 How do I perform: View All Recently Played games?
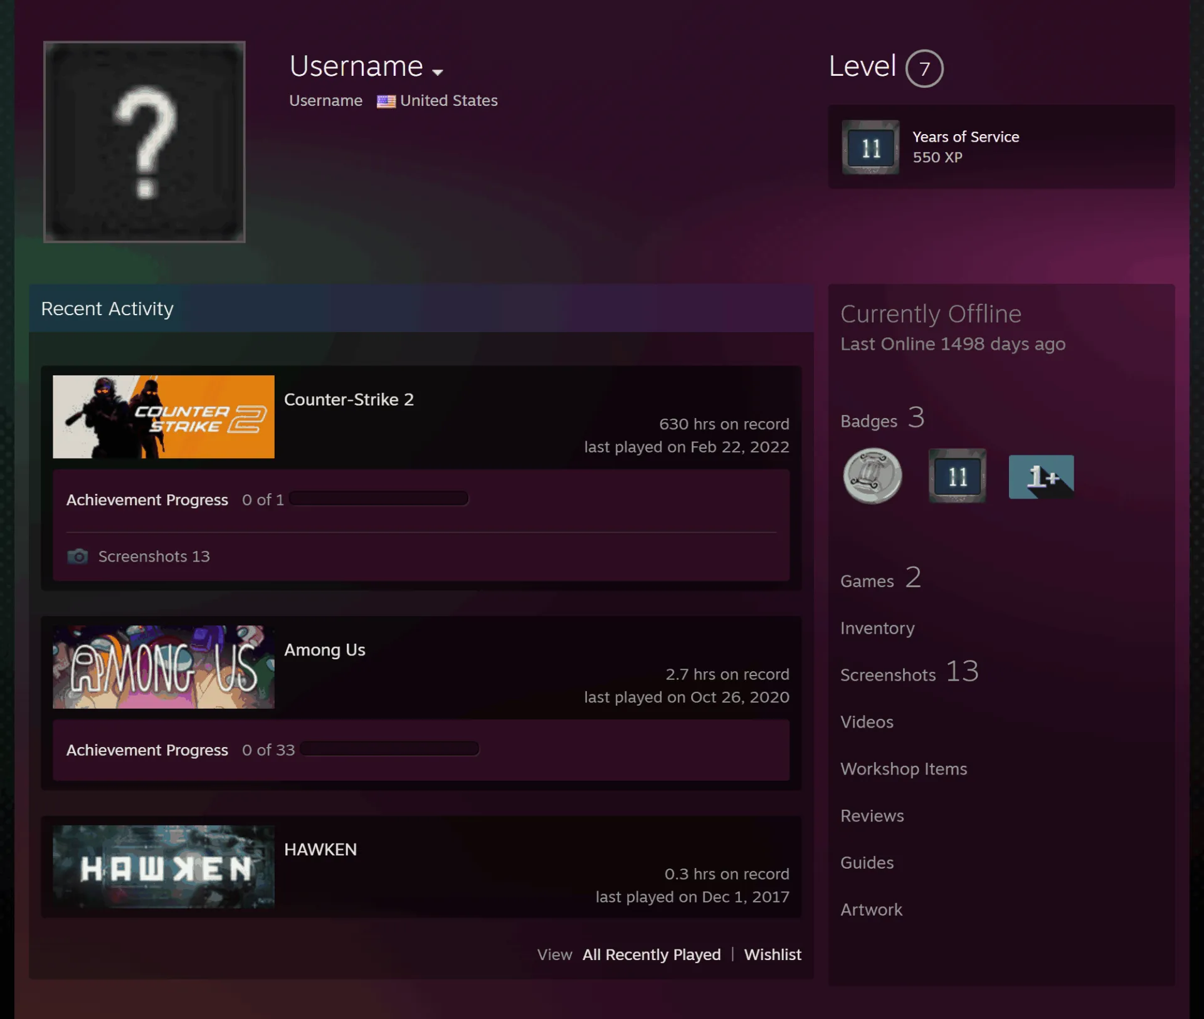[652, 954]
